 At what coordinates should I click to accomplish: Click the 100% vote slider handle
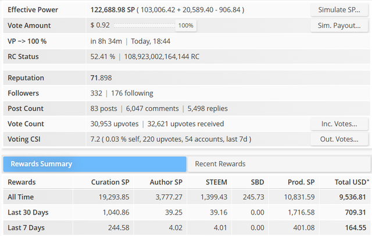coord(186,26)
